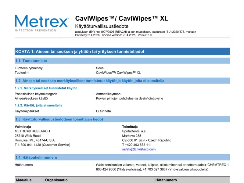Click the 1.2.2. Käytöt, joita ei suositella subheading
This screenshot has height=183, width=244.
coord(38,105)
